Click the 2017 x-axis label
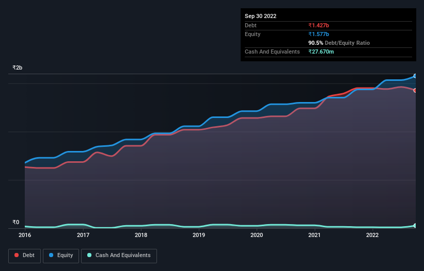Viewport: 424px width, 271px height. (83, 235)
